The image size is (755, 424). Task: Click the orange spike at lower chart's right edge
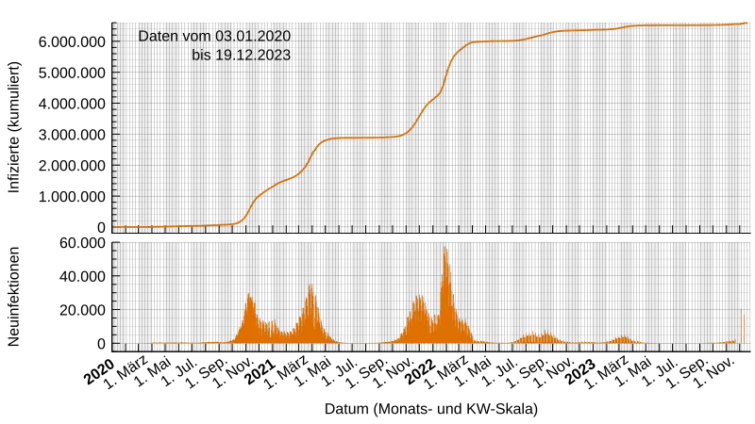743,325
